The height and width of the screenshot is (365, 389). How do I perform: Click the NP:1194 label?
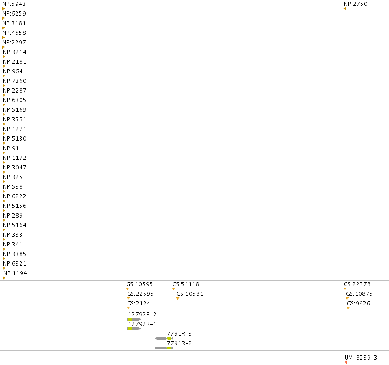15,273
